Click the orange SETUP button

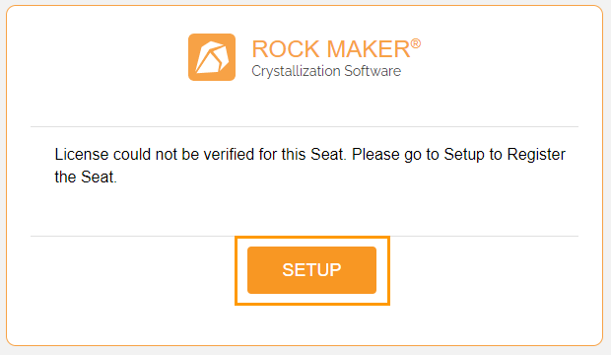point(311,270)
